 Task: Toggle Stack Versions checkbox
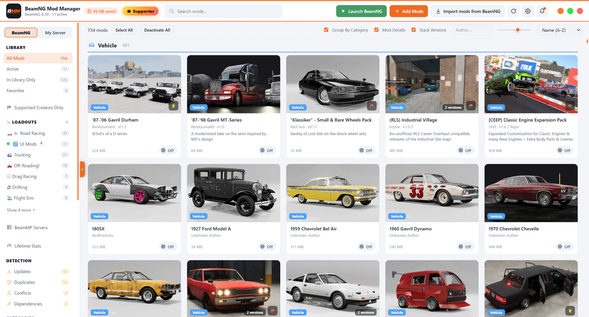[413, 30]
